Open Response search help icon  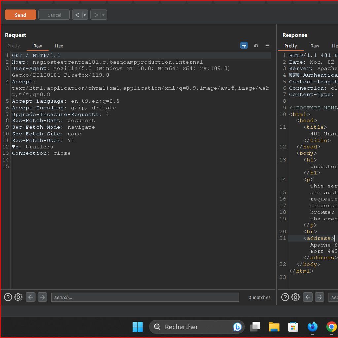coord(285,297)
